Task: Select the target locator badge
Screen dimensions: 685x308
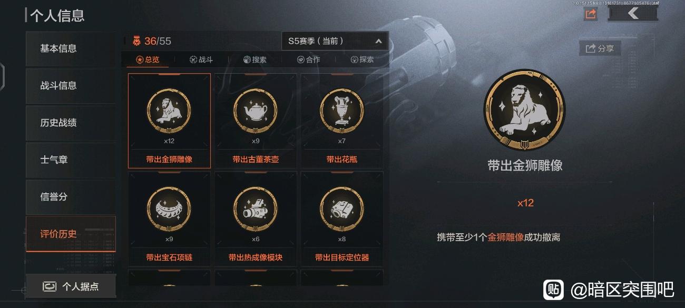Action: [342, 218]
